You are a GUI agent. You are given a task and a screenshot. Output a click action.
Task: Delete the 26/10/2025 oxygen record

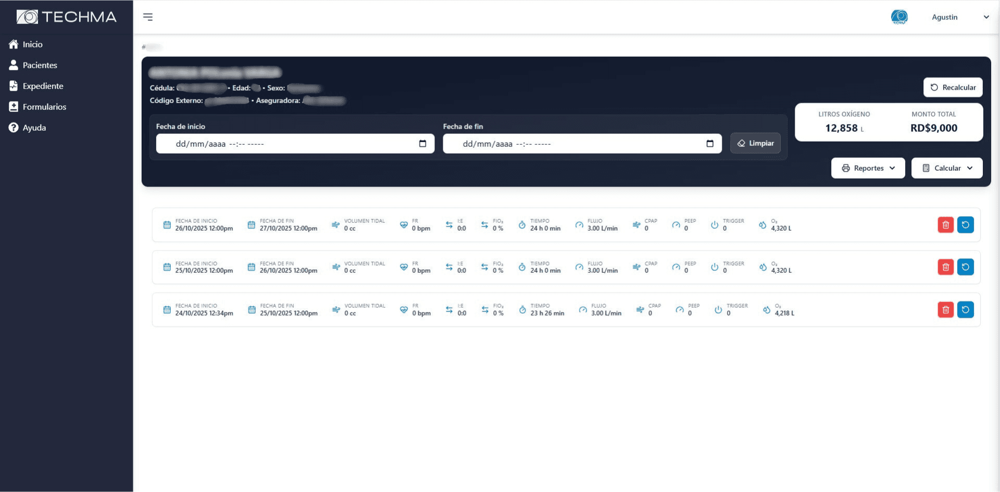pyautogui.click(x=945, y=225)
